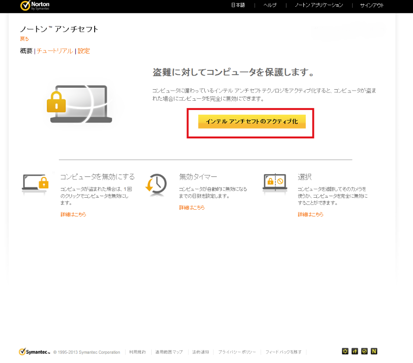Viewport: 413px width, 363px height.
Task: Click the Norton by Symantec logo
Action: tap(35, 5)
